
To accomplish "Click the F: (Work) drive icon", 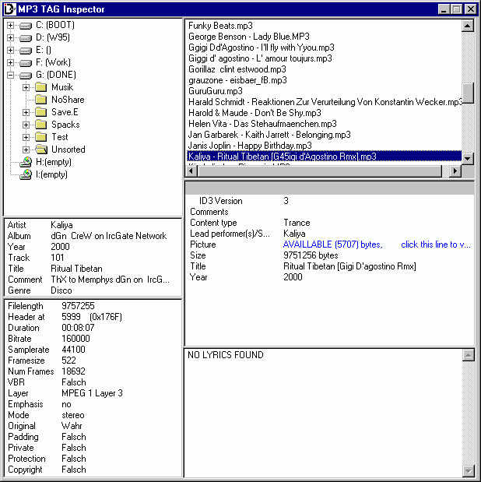I will coord(26,63).
